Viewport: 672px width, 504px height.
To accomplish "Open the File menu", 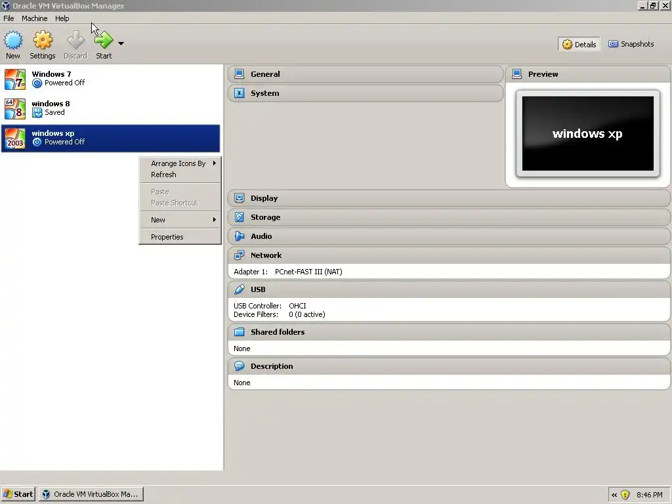I will (9, 18).
